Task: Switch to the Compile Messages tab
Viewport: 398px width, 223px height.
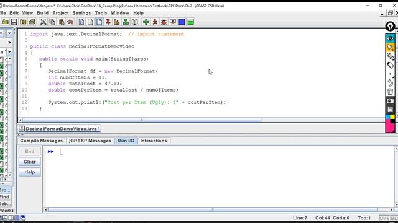Action: coord(42,141)
